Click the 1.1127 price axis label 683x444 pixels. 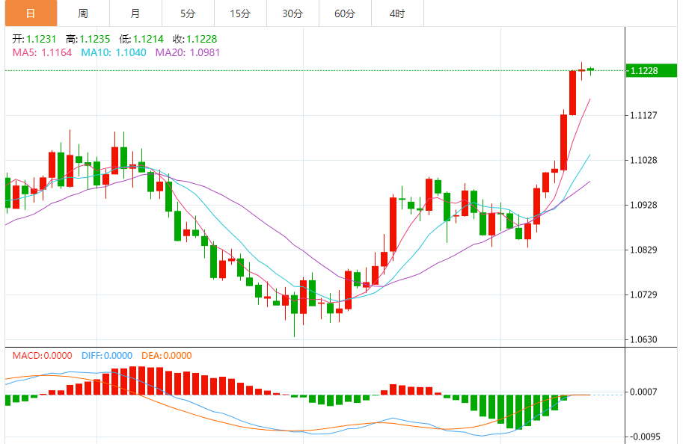coord(643,115)
